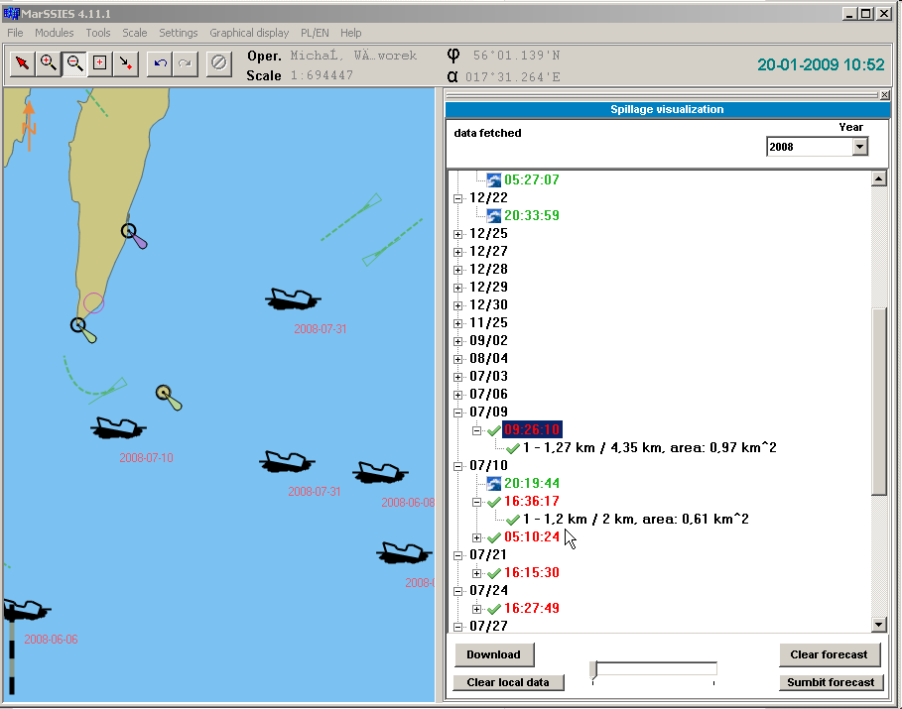Viewport: 902px width, 709px height.
Task: Open the Tools menu
Action: (98, 33)
